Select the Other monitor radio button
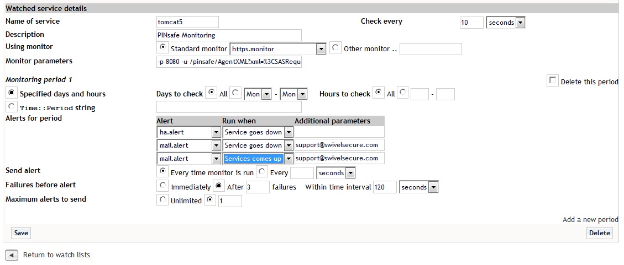Viewport: 624px width, 265px height. (x=335, y=48)
